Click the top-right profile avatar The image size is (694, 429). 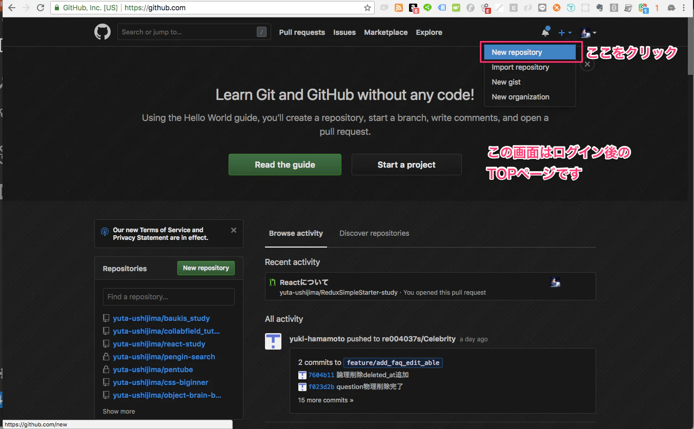tap(585, 32)
